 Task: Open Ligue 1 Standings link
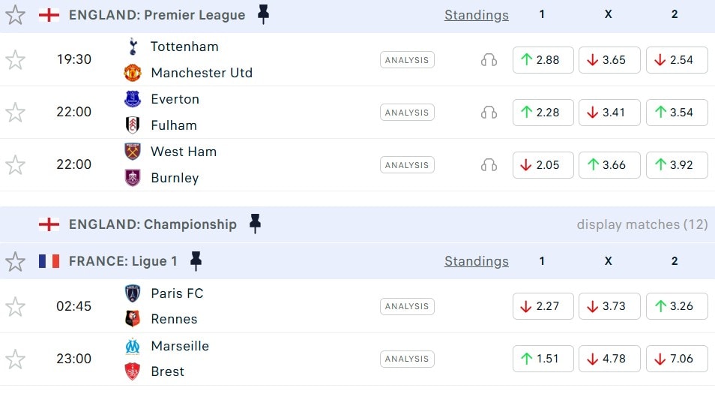coord(476,261)
